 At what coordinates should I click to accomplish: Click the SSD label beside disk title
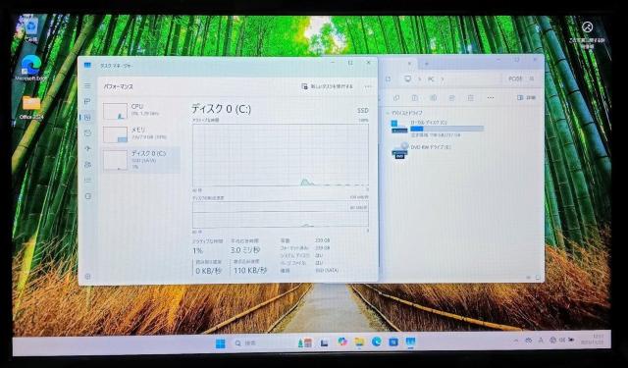362,110
